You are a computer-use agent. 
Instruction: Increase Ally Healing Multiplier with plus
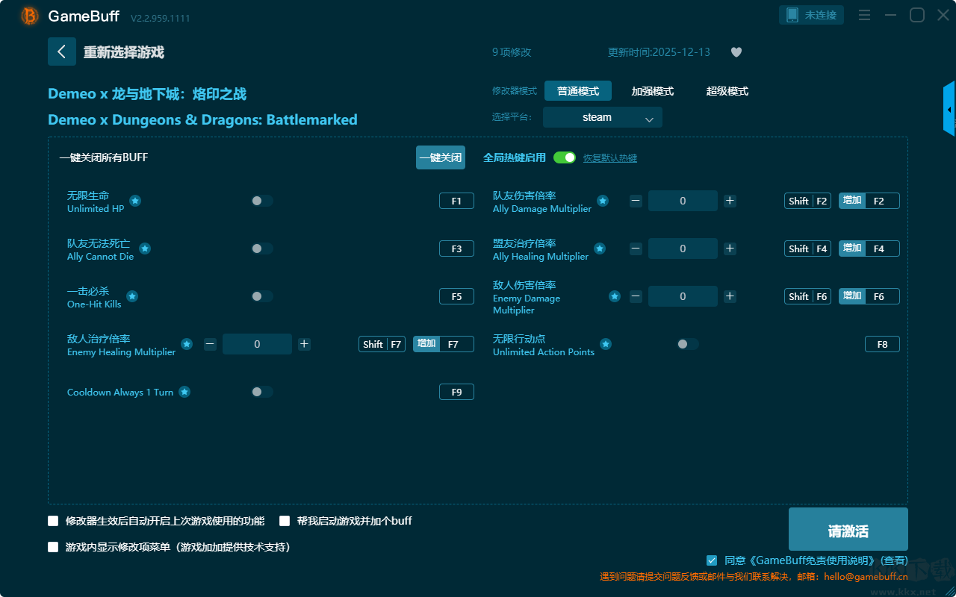[730, 249]
